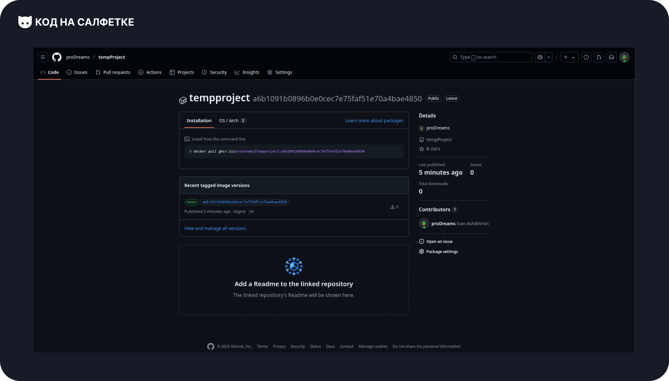This screenshot has height=381, width=669.
Task: Open contributor proDreams Ivan Ashikhmin
Action: click(x=460, y=224)
